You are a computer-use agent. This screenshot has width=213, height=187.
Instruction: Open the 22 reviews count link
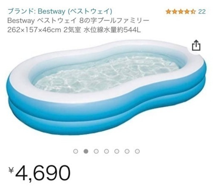202,12
